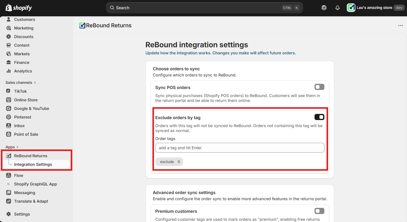The width and height of the screenshot is (407, 222).
Task: Click the magnifier icon in Search bar
Action: click(x=112, y=8)
